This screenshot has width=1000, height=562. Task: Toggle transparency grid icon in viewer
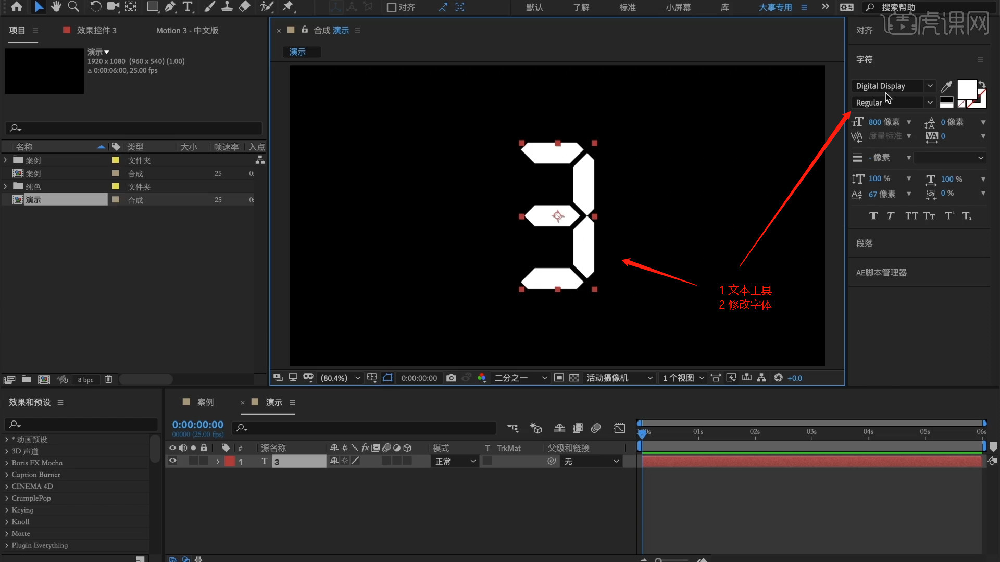574,378
